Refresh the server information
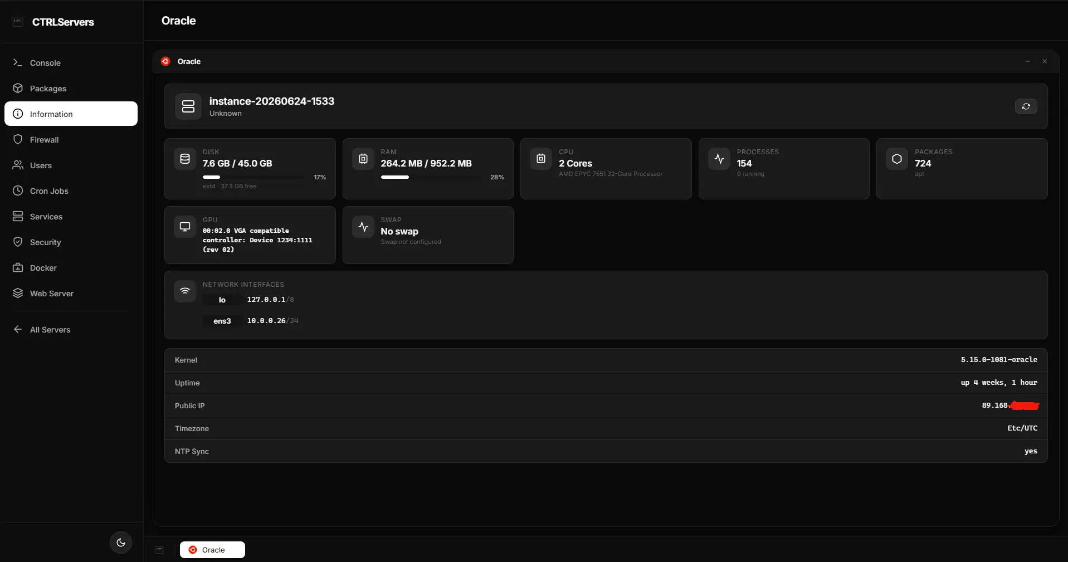Image resolution: width=1068 pixels, height=562 pixels. point(1026,106)
